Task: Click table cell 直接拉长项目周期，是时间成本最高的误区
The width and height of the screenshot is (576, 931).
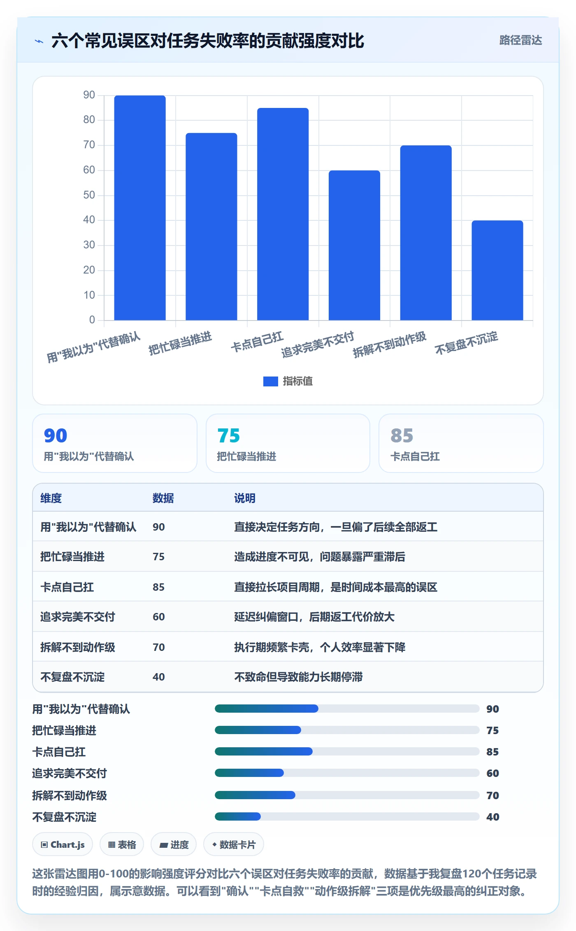Action: (x=336, y=587)
